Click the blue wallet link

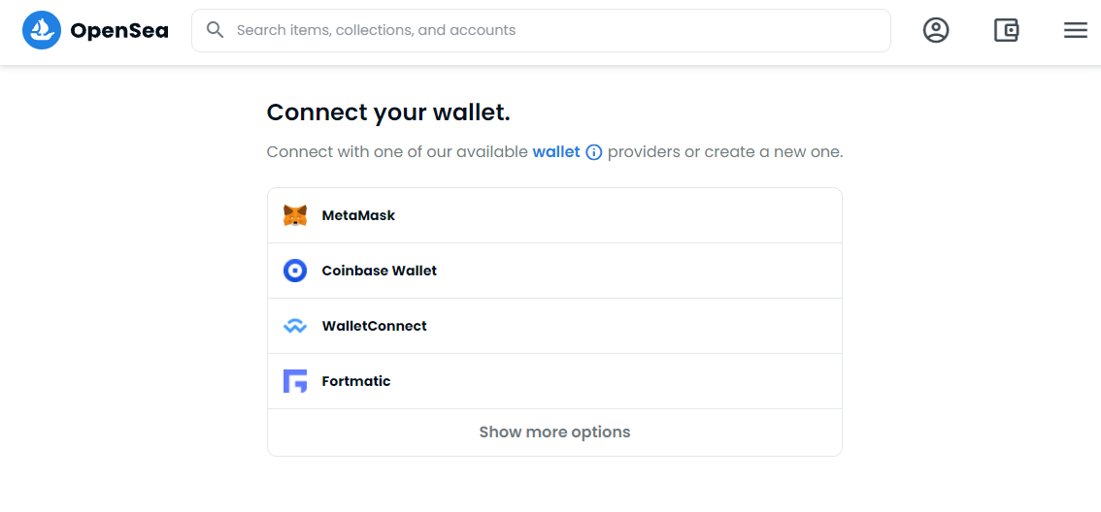coord(555,152)
